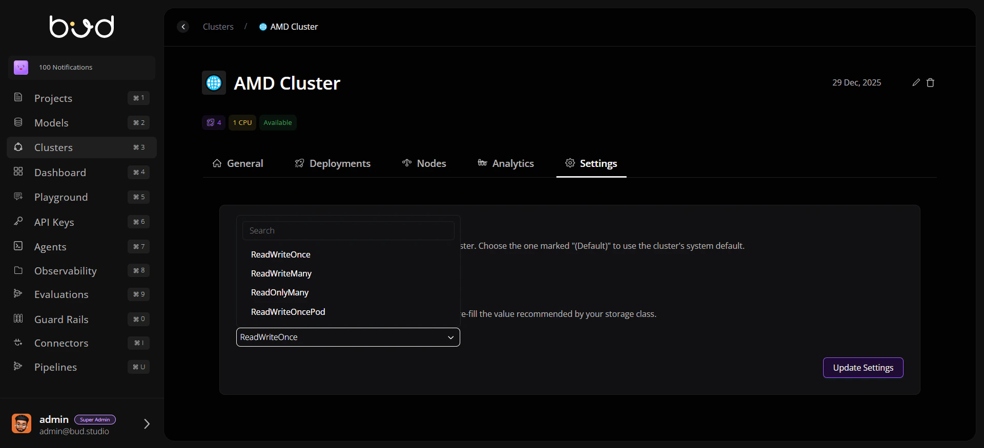Open Dashboard from the sidebar

point(81,173)
